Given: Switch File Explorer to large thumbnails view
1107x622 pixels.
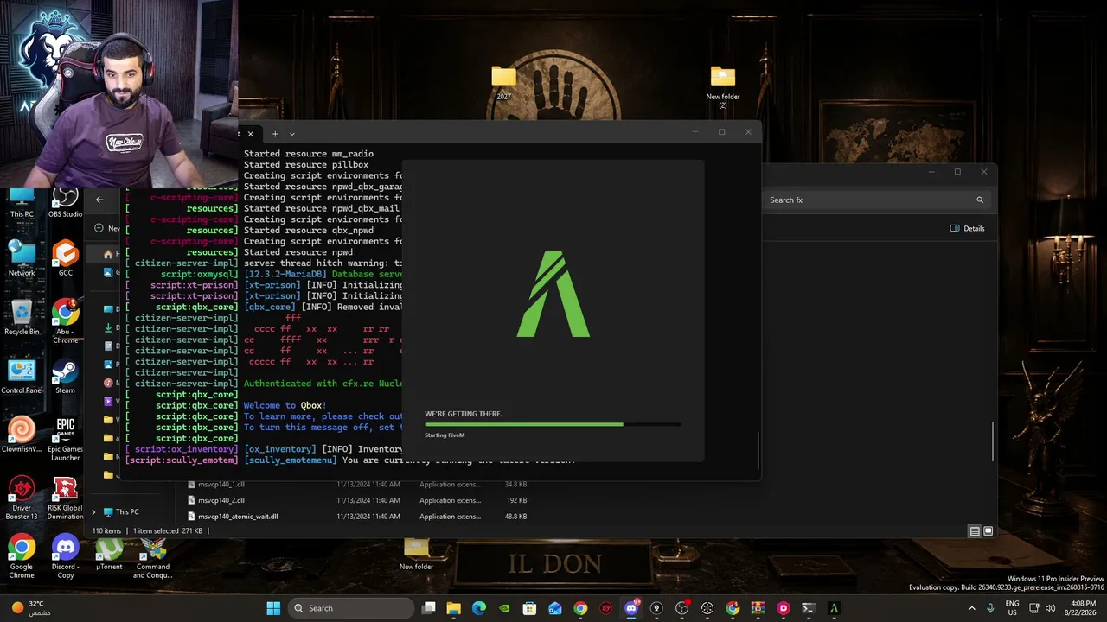Looking at the screenshot, I should click(x=989, y=531).
